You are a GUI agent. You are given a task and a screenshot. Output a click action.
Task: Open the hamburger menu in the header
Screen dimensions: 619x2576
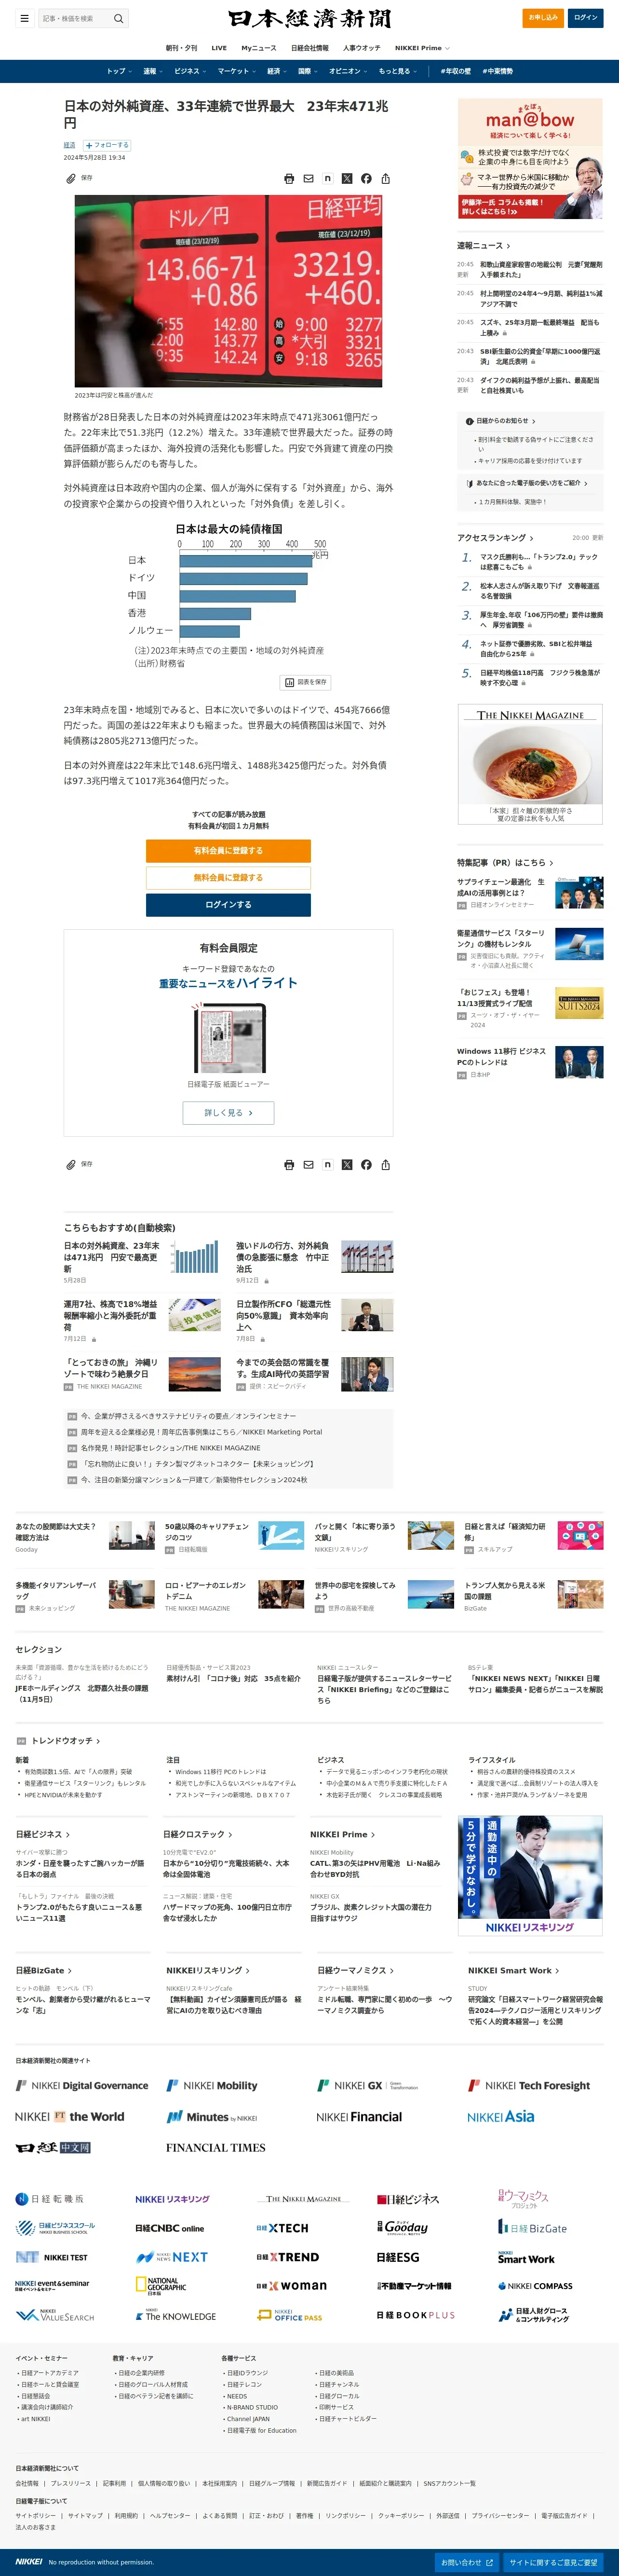(24, 18)
